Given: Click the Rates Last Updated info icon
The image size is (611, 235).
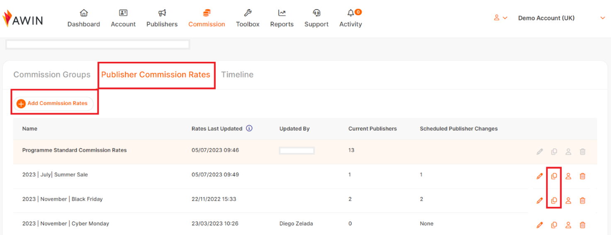Looking at the screenshot, I should (249, 128).
